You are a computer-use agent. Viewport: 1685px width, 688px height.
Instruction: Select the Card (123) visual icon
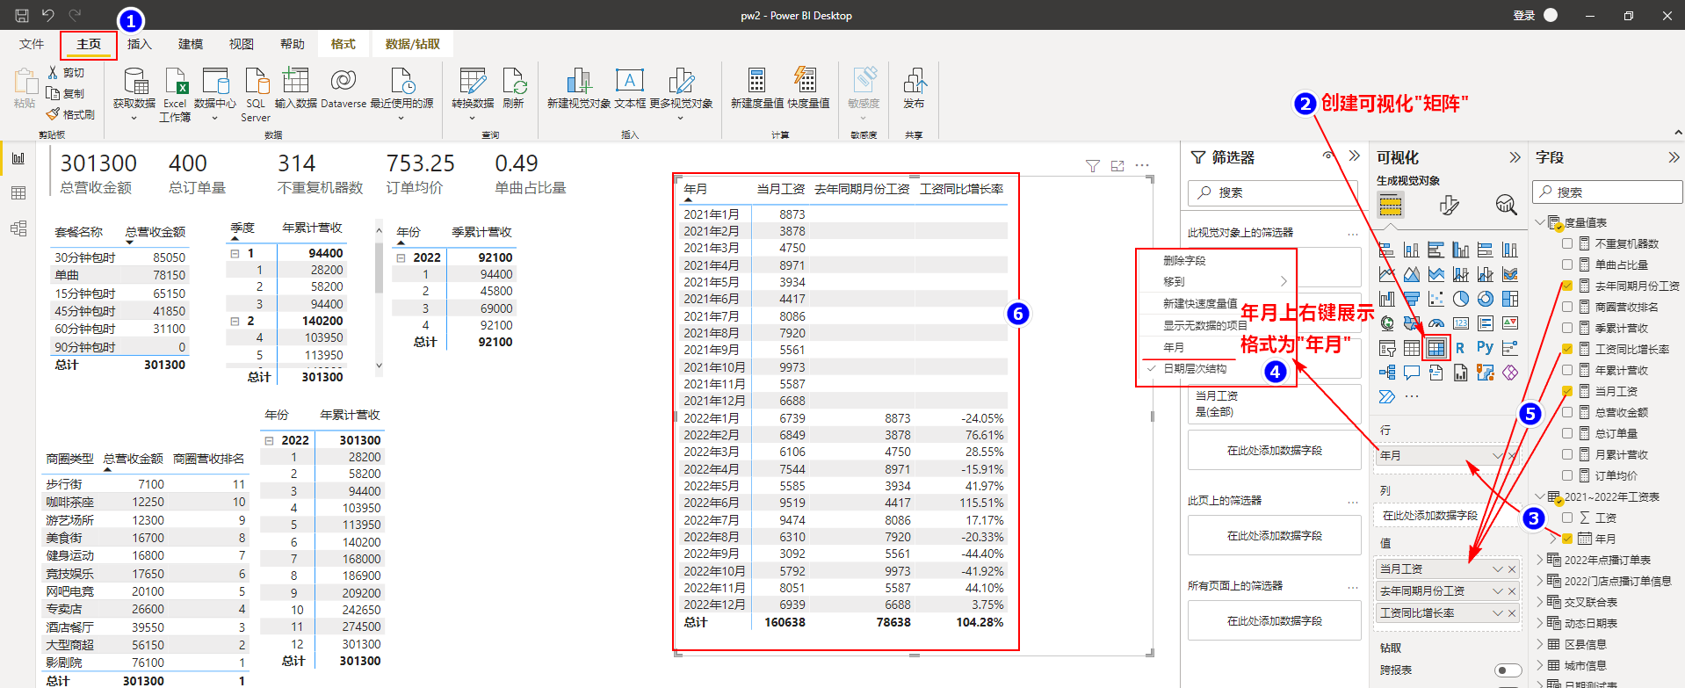[x=1460, y=323]
